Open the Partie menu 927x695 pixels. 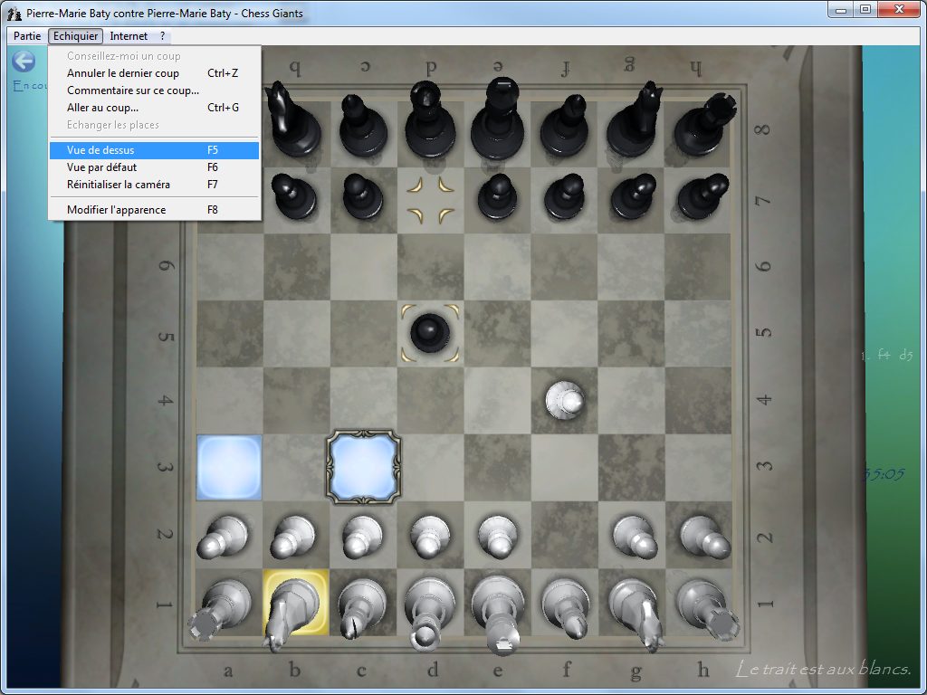point(27,36)
